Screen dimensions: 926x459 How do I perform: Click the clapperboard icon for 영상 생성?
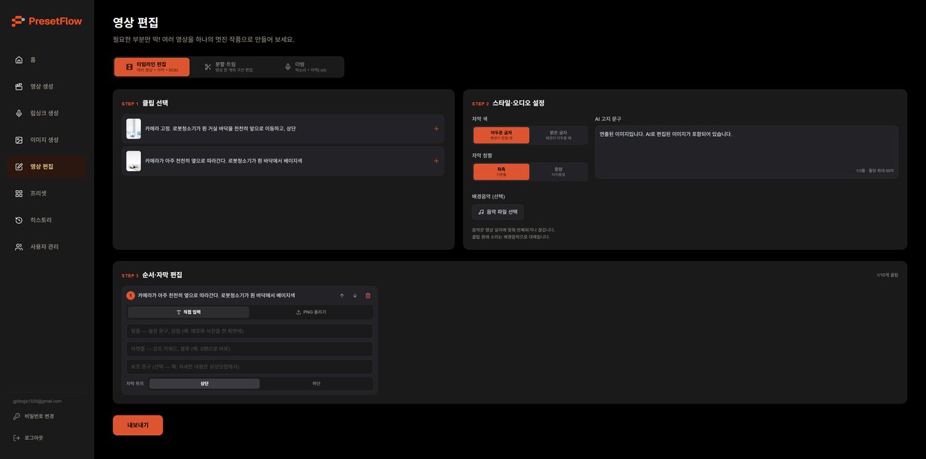(x=19, y=87)
